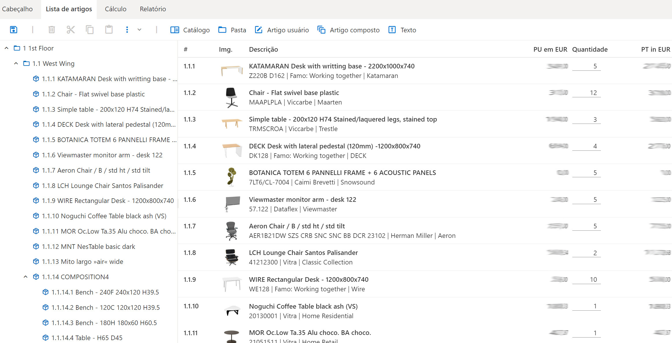Screen dimensions: 672x343
Task: Click the cube icon of 1.1.1 KATAMARAN Desk
Action: pyautogui.click(x=36, y=79)
